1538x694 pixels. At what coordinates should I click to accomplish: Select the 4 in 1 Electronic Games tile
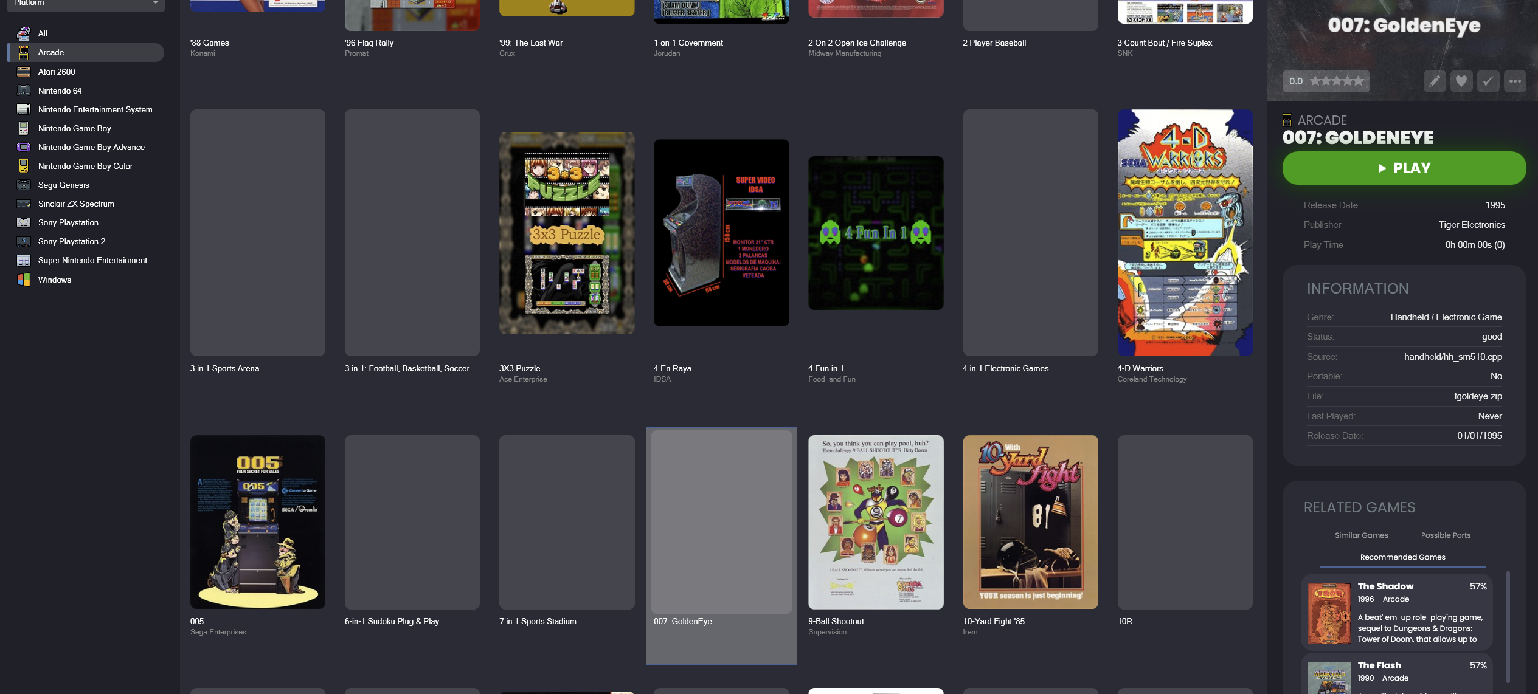pos(1030,233)
